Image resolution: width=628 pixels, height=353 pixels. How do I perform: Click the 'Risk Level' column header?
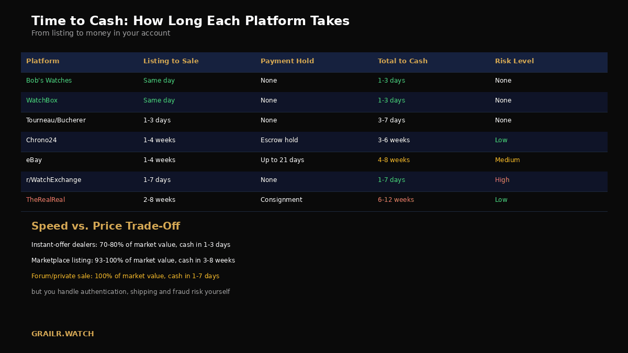tap(514, 61)
